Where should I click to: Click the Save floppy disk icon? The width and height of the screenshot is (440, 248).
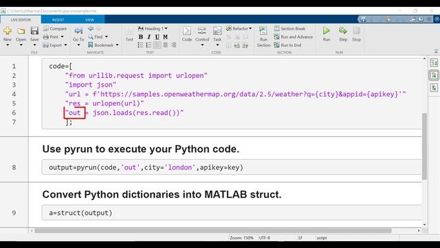click(x=34, y=30)
